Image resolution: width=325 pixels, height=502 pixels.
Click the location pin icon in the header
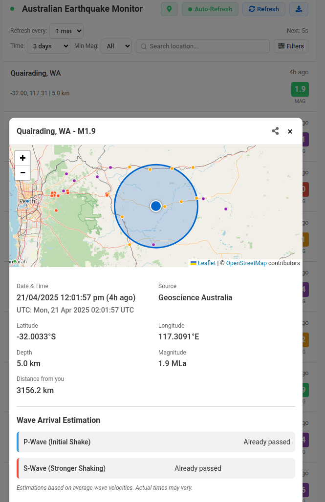tap(169, 9)
